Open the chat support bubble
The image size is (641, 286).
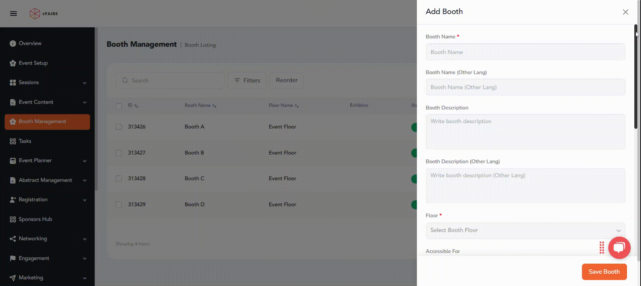619,248
